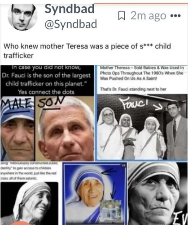Click "That's Dr. Fauci standing next to her" caption

(133, 89)
